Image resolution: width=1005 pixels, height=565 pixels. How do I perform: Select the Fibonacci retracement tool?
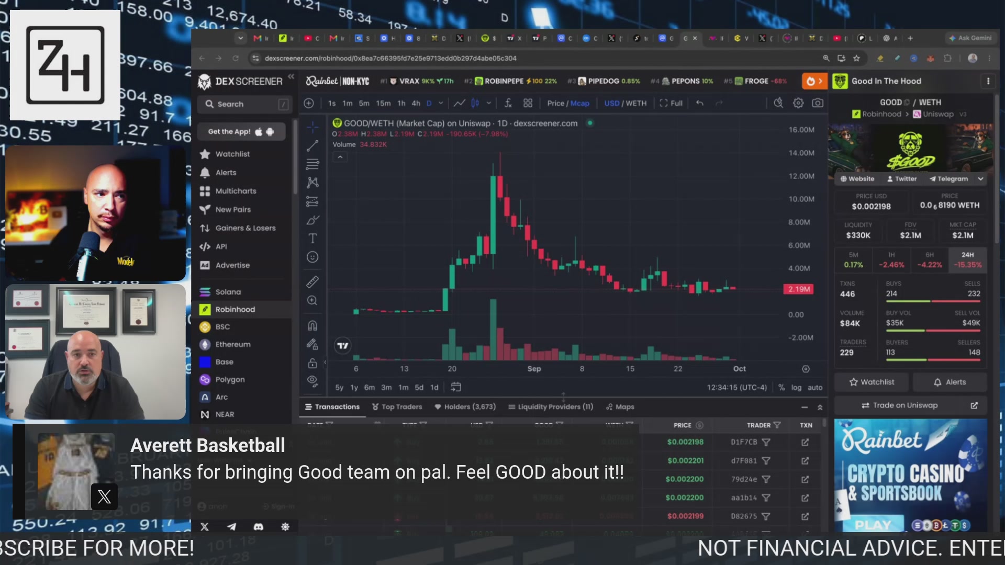[x=312, y=164]
